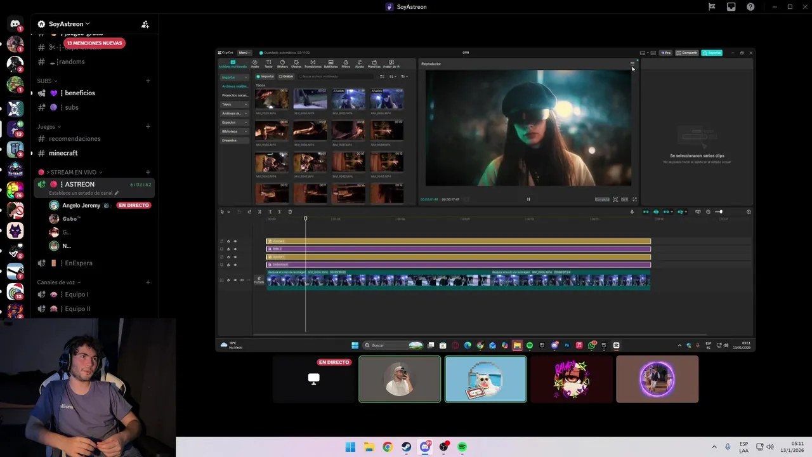This screenshot has height=457, width=812.
Task: Click the timeline playhead marker
Action: click(305, 218)
